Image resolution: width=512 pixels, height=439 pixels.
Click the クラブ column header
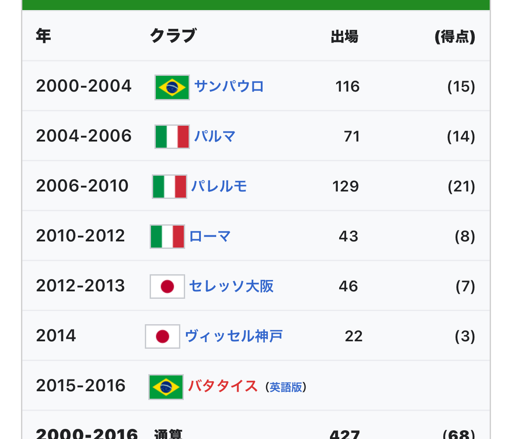click(173, 35)
